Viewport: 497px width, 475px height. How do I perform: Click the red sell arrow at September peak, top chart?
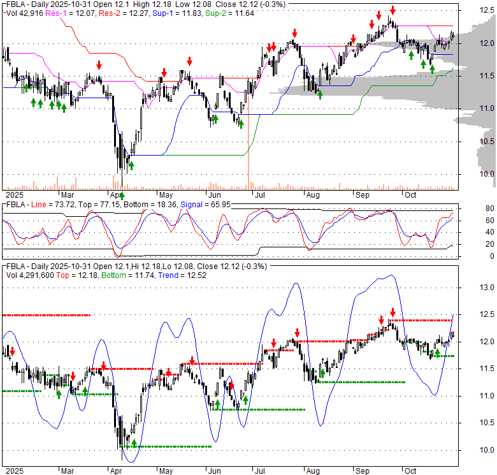pos(393,10)
